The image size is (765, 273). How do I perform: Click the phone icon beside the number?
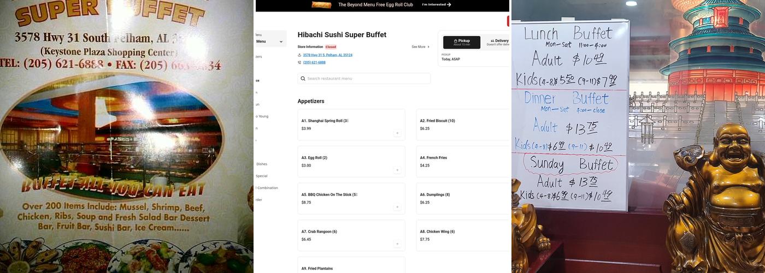click(x=299, y=62)
